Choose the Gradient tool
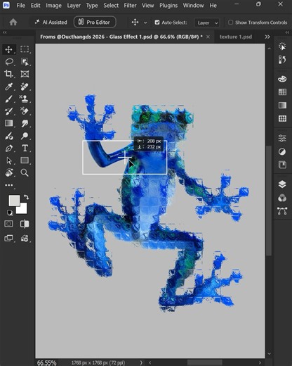Screen dimensions: 292x366 click(9, 123)
